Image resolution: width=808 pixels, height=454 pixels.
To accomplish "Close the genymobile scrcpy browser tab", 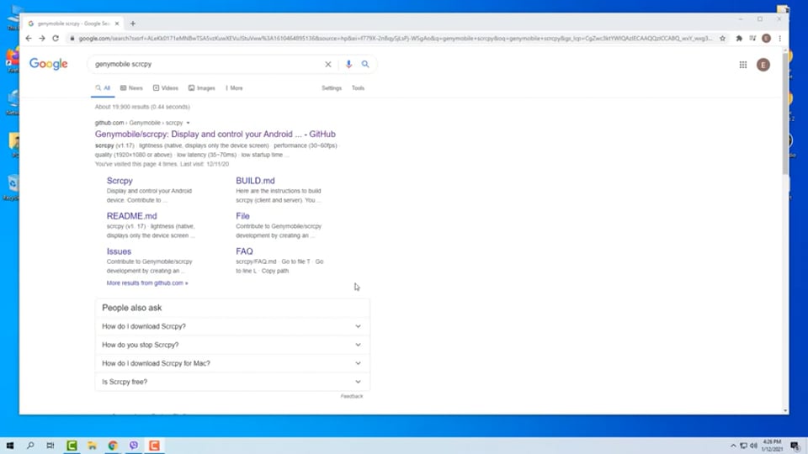I will pos(117,24).
